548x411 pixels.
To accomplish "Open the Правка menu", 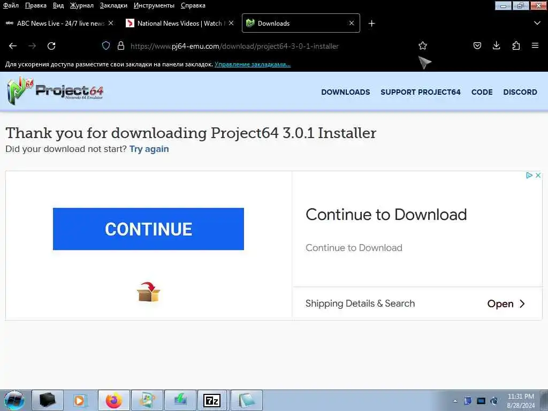I will click(x=36, y=5).
